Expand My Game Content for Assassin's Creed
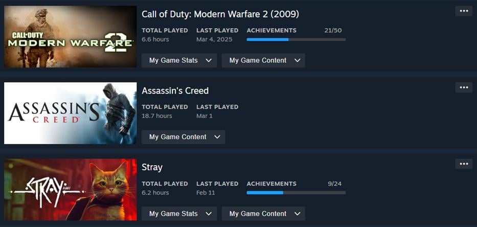Screen dimensions: 477x227 tap(183, 137)
